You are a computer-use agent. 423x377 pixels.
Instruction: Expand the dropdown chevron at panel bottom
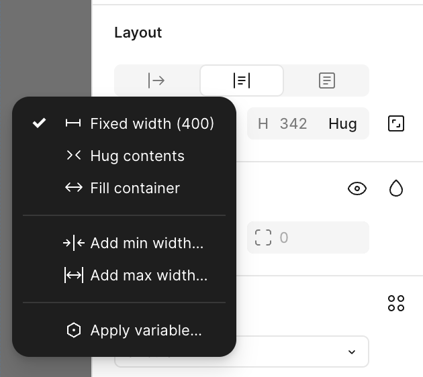click(x=351, y=352)
